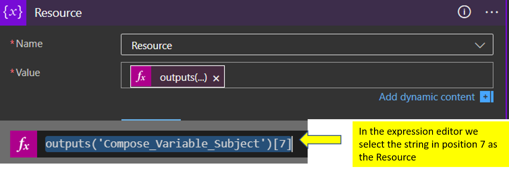Viewport: 509px width, 170px height.
Task: Click the fx icon in expression editor
Action: (x=23, y=144)
